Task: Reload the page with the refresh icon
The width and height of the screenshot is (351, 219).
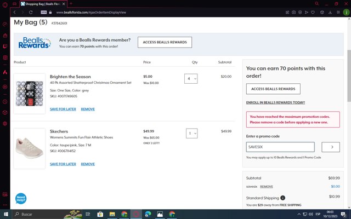Action: [x=31, y=12]
